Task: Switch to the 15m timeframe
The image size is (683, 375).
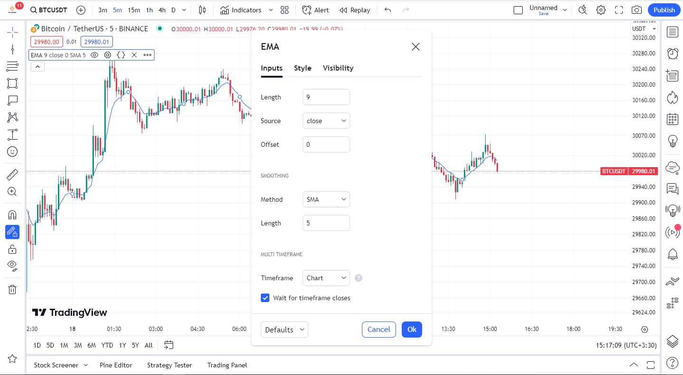Action: point(134,10)
